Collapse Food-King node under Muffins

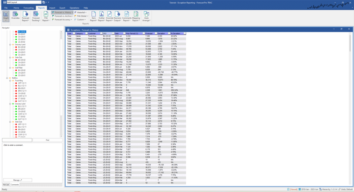(x=10, y=81)
